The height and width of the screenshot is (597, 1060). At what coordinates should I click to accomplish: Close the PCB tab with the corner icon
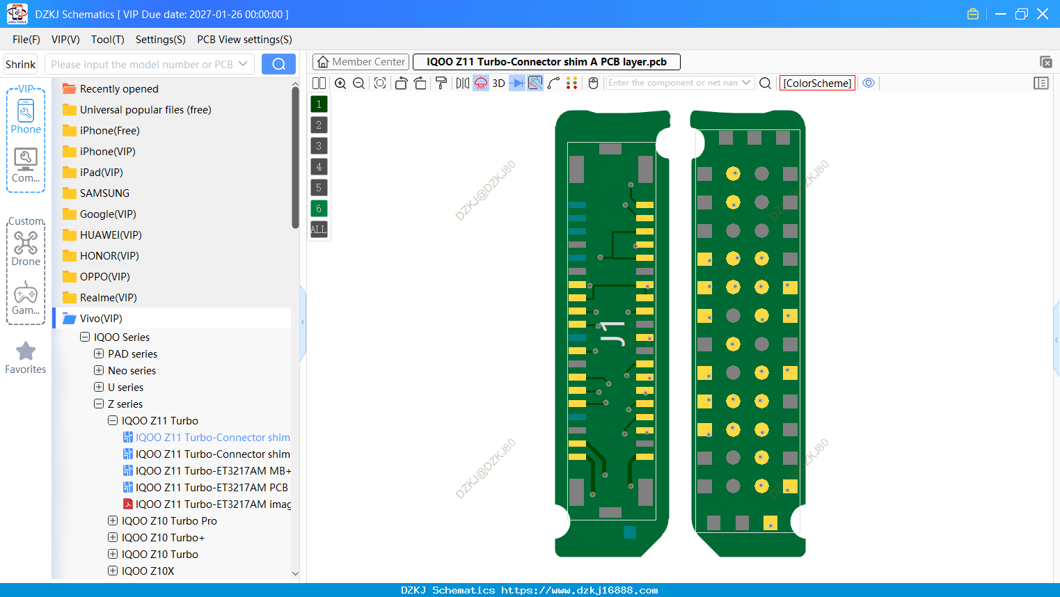click(1045, 62)
